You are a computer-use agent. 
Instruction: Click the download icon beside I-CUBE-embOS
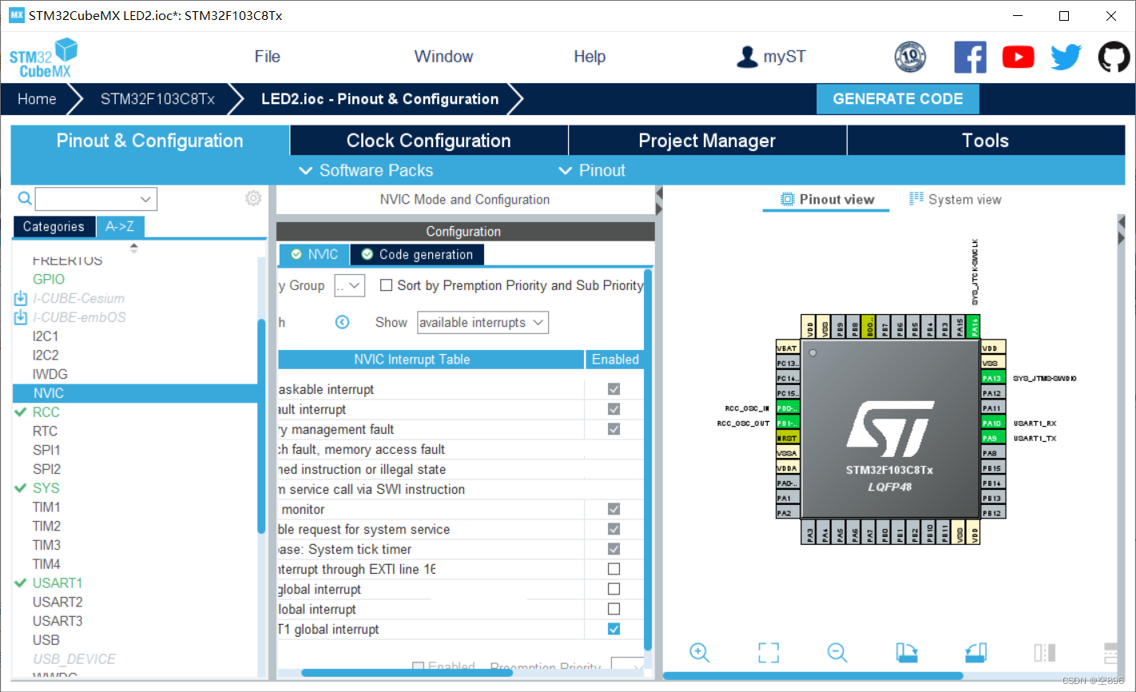click(21, 317)
